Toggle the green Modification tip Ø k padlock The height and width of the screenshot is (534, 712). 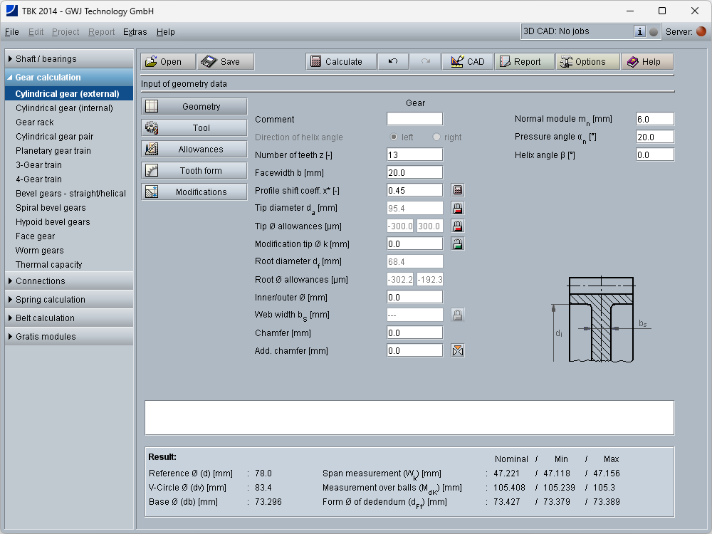(458, 244)
